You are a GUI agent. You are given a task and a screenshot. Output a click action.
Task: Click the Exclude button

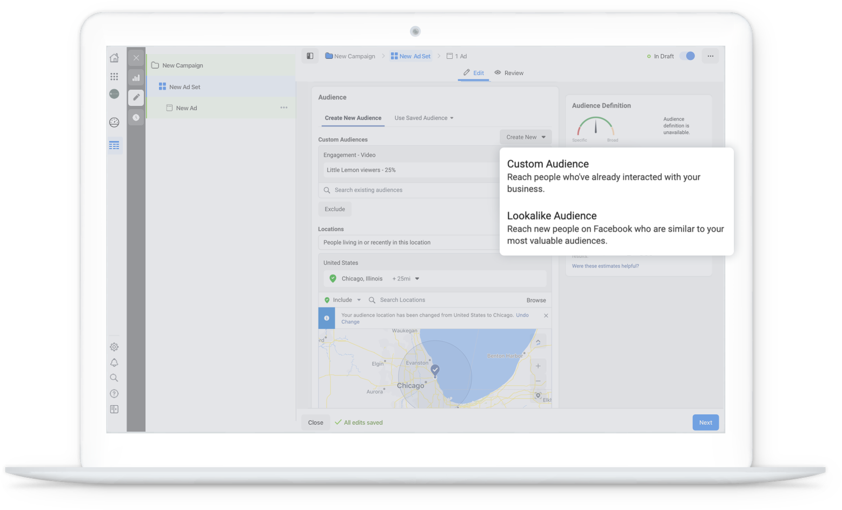pos(335,209)
